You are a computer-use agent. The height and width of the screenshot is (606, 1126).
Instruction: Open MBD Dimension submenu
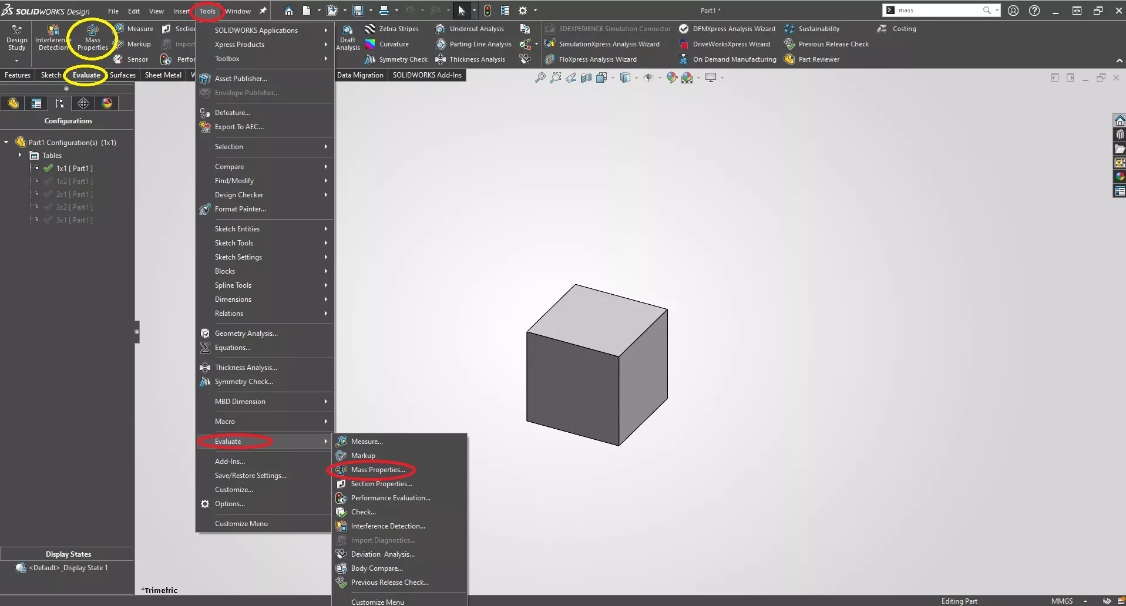[x=265, y=402]
